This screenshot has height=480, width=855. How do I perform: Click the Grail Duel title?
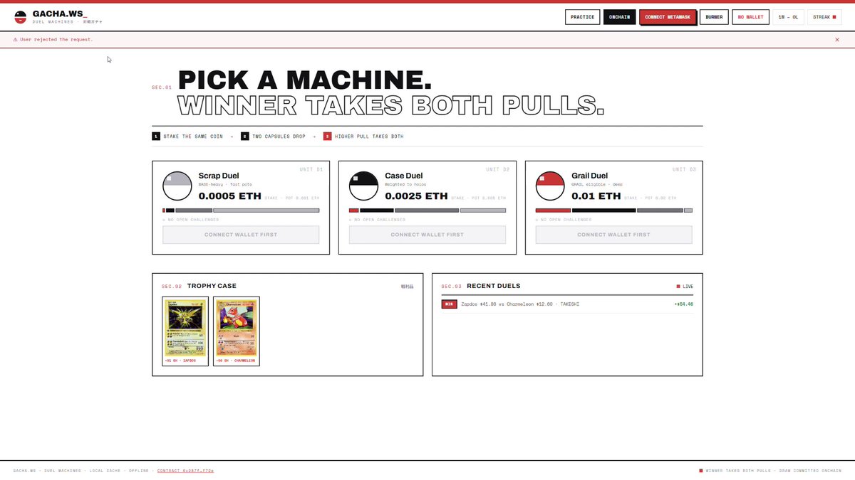(x=590, y=176)
